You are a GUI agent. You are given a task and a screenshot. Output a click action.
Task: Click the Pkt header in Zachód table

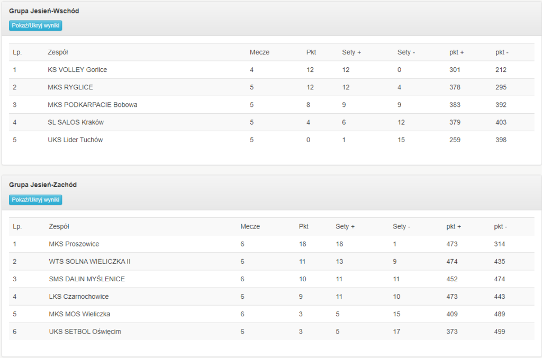click(303, 227)
